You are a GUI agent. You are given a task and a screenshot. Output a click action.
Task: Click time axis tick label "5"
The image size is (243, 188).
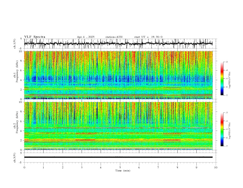120,167
